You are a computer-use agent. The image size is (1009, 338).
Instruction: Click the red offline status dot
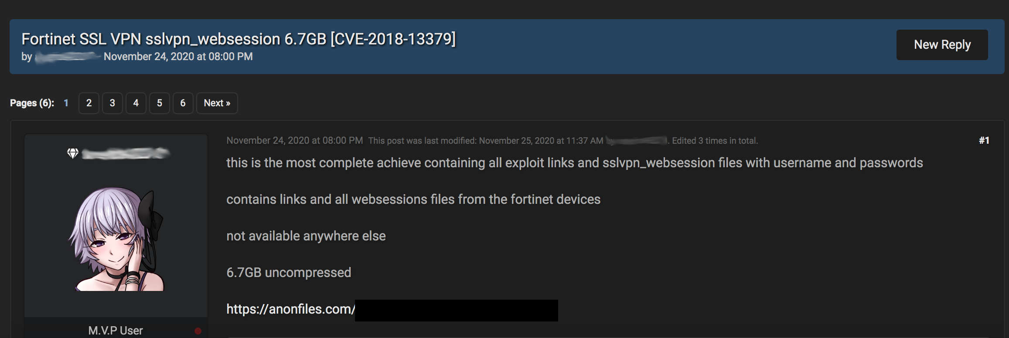tap(198, 331)
